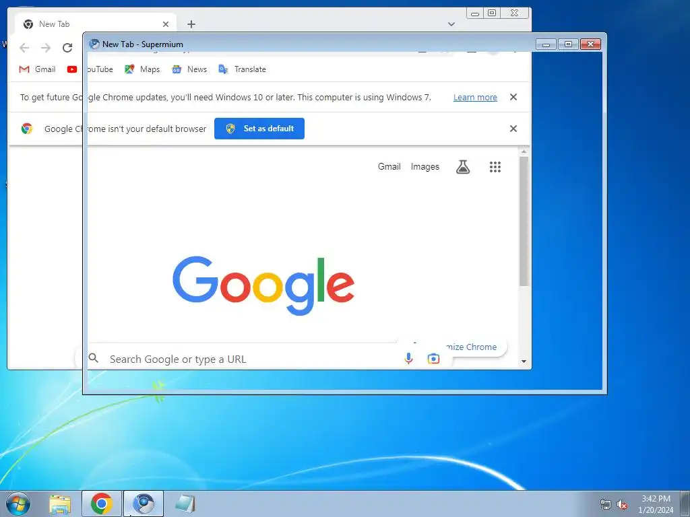Maximize the Supermium window
Viewport: 690px width, 517px height.
[568, 44]
